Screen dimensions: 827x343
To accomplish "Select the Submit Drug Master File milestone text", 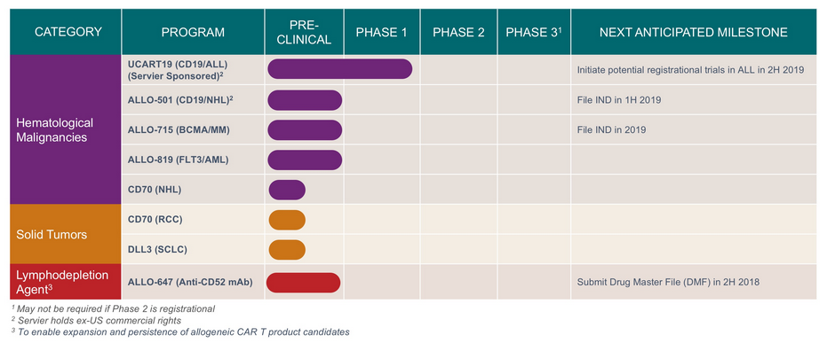I will click(668, 282).
